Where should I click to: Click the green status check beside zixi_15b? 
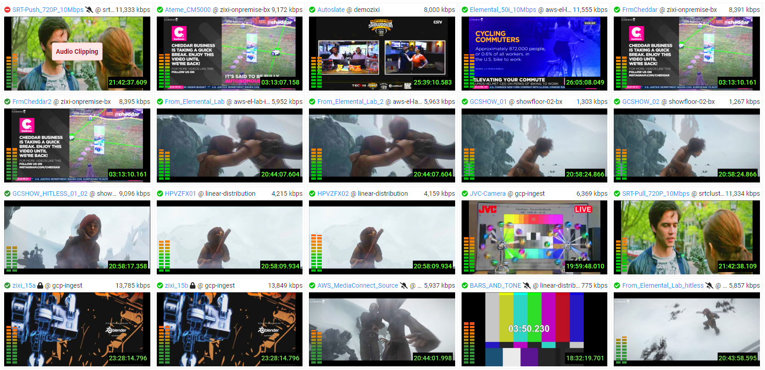[160, 285]
